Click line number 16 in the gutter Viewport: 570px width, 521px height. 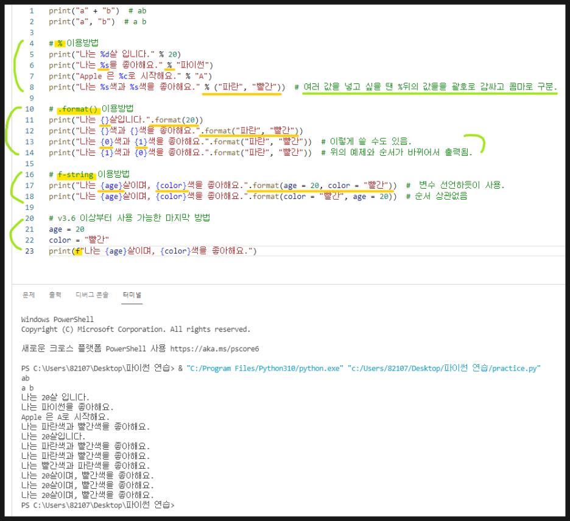point(29,175)
